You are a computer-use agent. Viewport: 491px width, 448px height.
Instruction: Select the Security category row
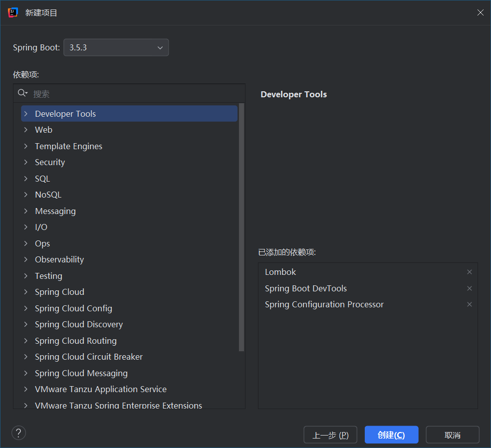[x=129, y=162]
